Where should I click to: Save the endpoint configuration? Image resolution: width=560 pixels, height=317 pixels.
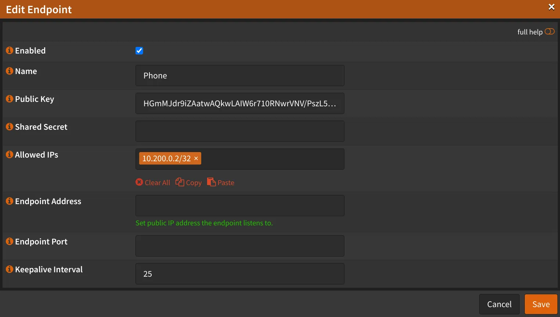coord(541,304)
